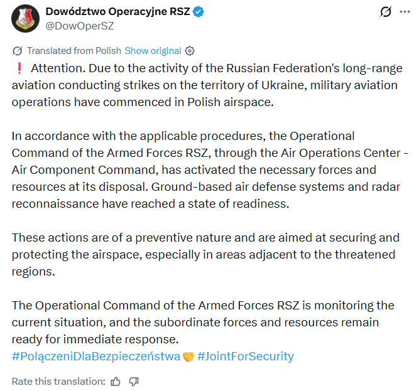Open translation settings gear icon
This screenshot has height=391, width=419.
pos(190,51)
